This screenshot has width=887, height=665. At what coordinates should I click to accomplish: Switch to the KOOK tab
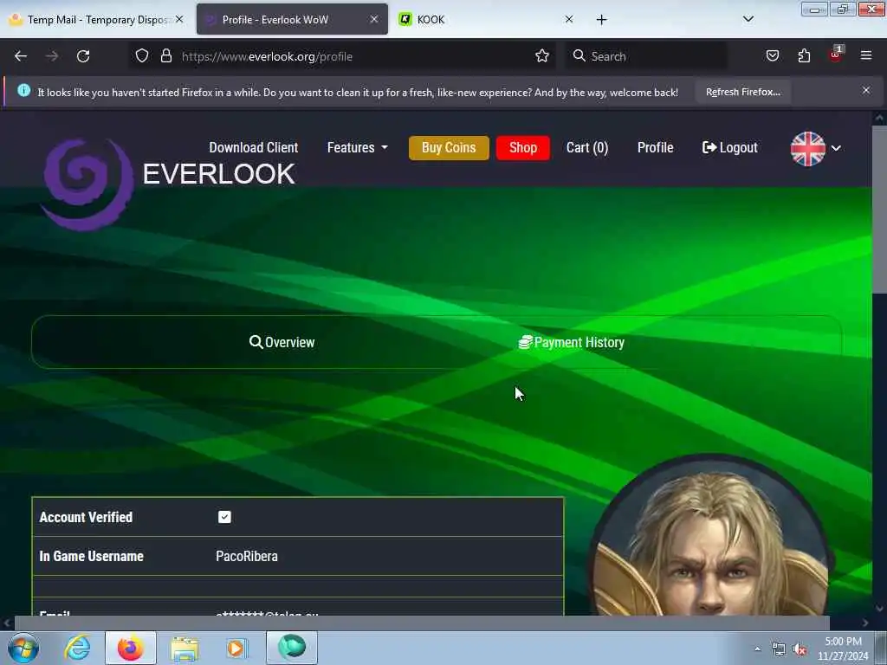487,20
